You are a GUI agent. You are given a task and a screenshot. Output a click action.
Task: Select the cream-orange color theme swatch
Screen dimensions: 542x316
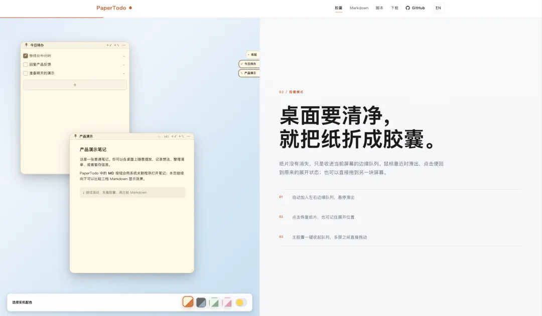tap(188, 302)
